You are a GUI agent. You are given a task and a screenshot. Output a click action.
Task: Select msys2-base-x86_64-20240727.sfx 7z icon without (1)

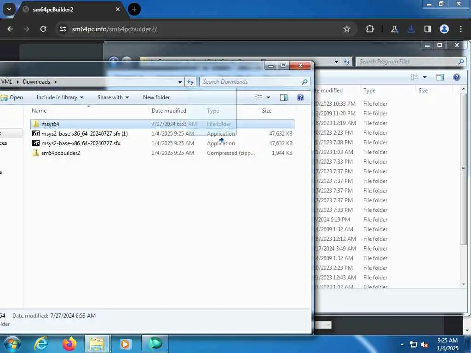36,143
